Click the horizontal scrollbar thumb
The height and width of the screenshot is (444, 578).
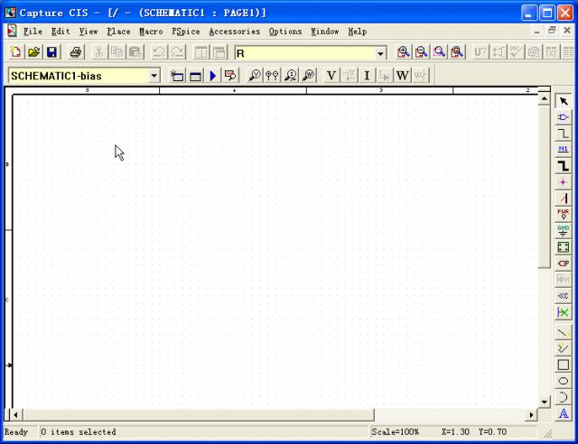199,415
